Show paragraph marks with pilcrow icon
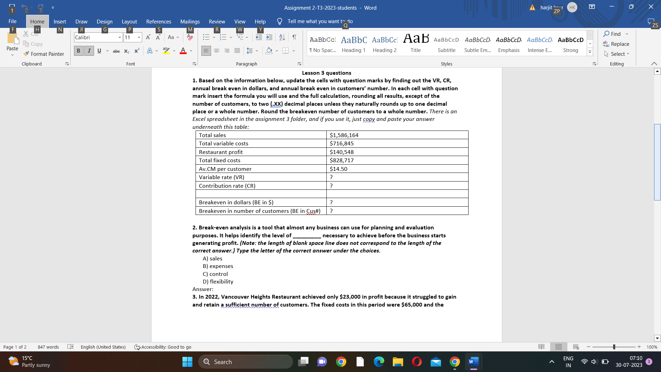This screenshot has height=372, width=661. pos(294,37)
